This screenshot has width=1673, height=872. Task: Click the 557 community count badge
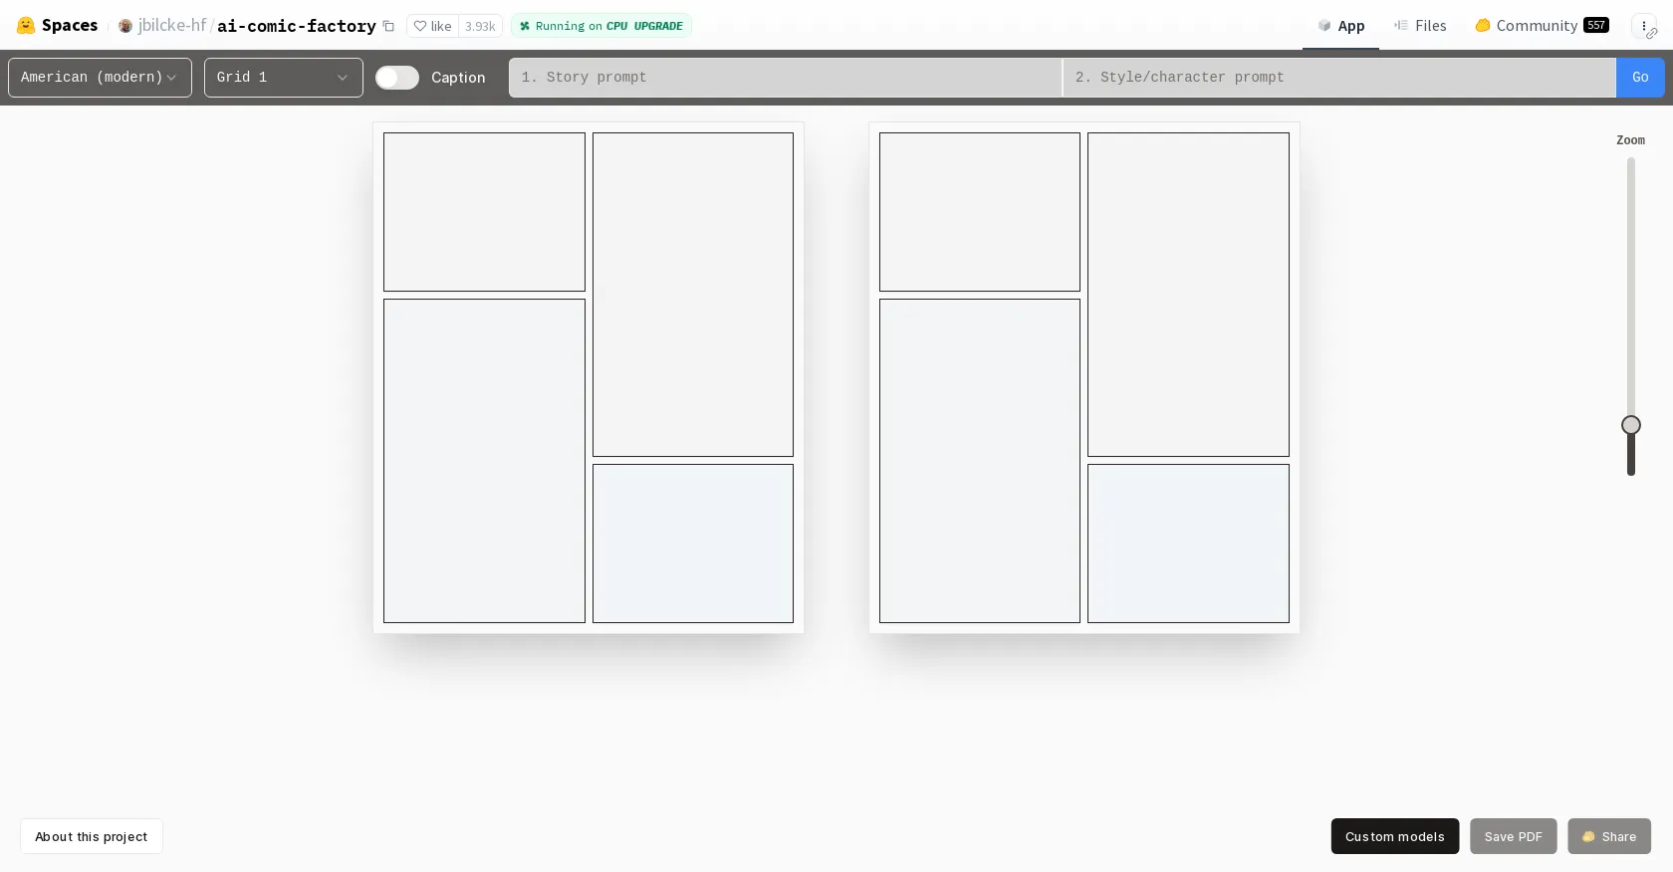click(1596, 25)
